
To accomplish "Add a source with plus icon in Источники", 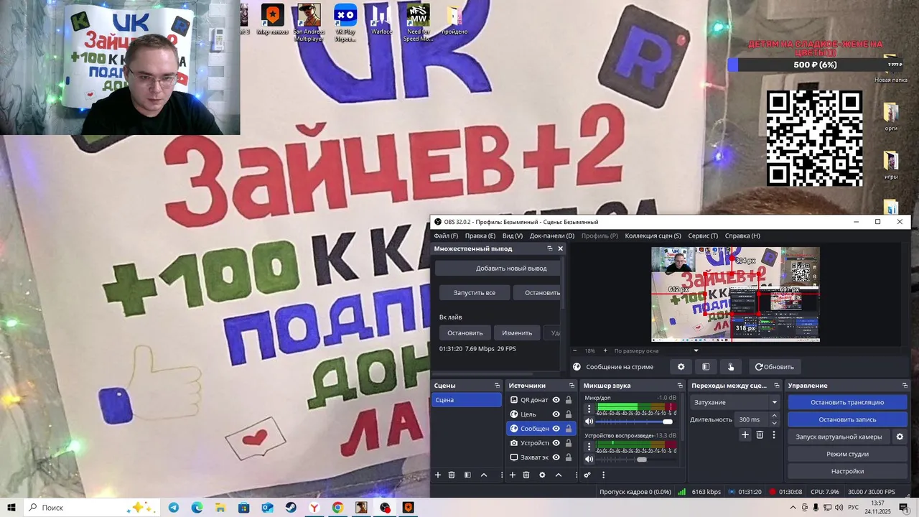I will (513, 475).
